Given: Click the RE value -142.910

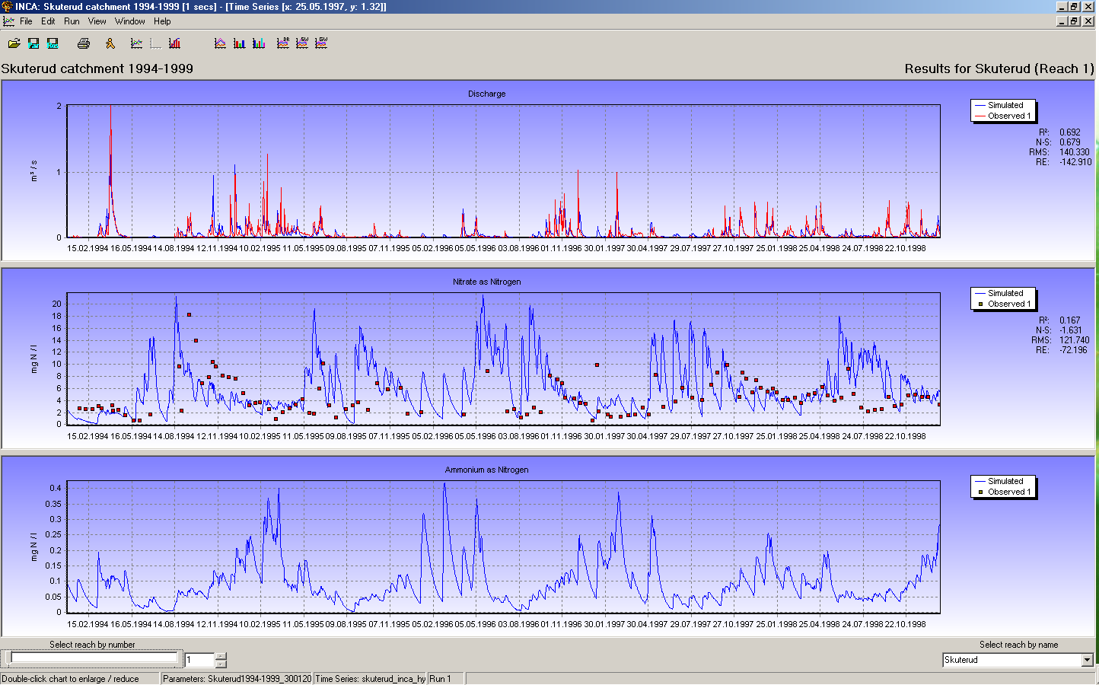Looking at the screenshot, I should (x=1075, y=162).
